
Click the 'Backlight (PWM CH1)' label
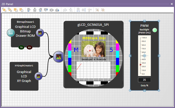pyautogui.click(x=144, y=31)
